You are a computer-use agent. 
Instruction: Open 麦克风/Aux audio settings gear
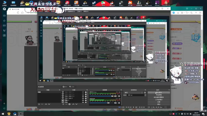(x=119, y=96)
